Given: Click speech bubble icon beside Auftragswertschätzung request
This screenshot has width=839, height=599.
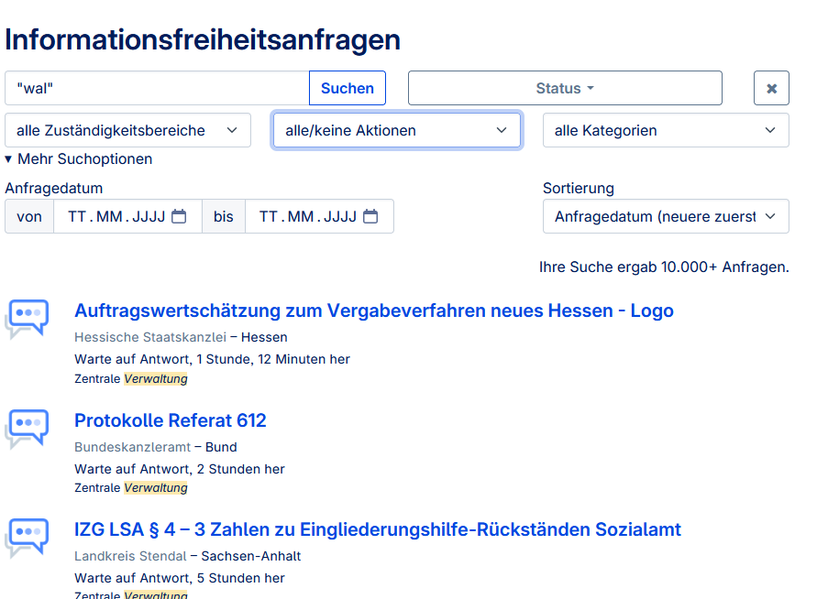Looking at the screenshot, I should click(x=27, y=317).
